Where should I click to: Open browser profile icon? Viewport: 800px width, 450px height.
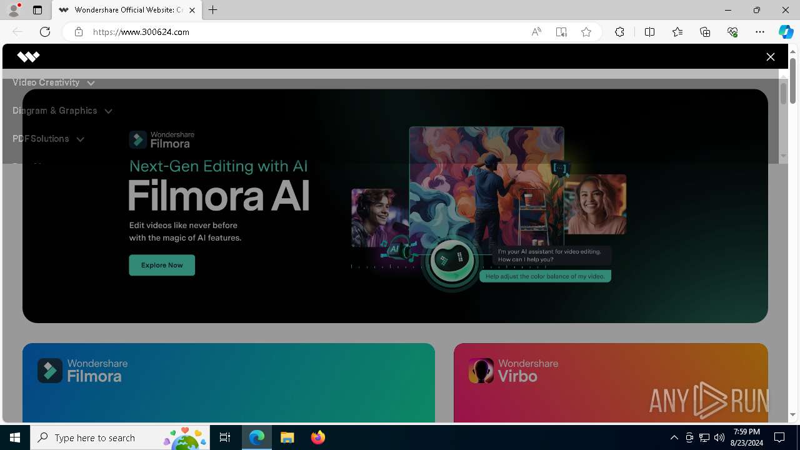click(x=14, y=10)
